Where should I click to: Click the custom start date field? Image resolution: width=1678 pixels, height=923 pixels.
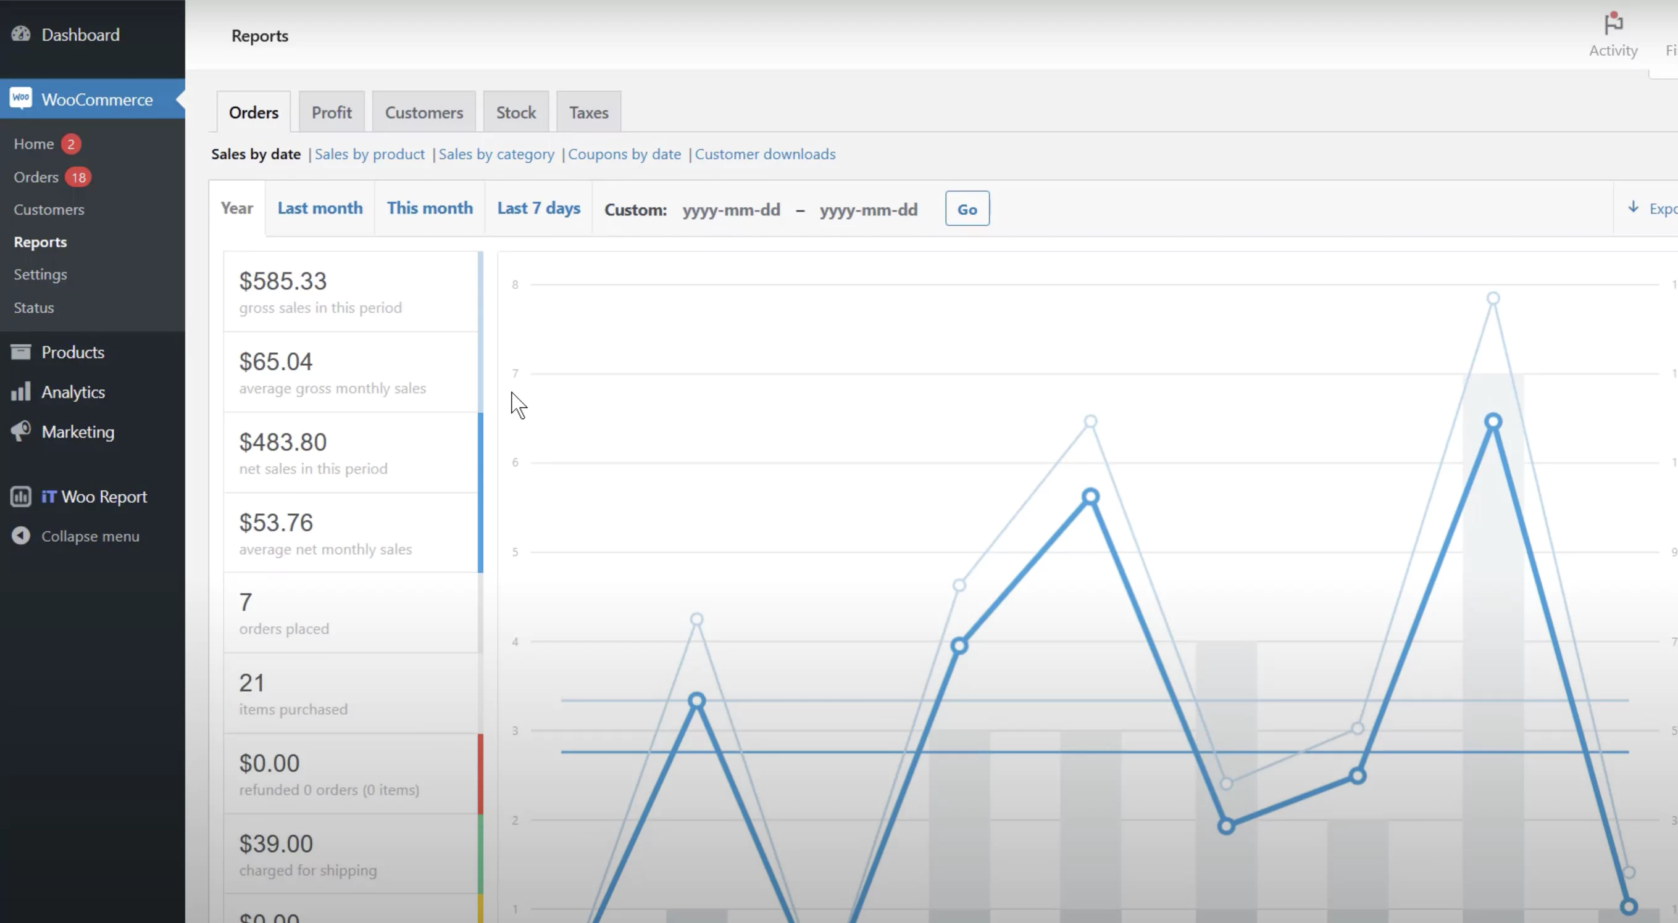pos(731,210)
